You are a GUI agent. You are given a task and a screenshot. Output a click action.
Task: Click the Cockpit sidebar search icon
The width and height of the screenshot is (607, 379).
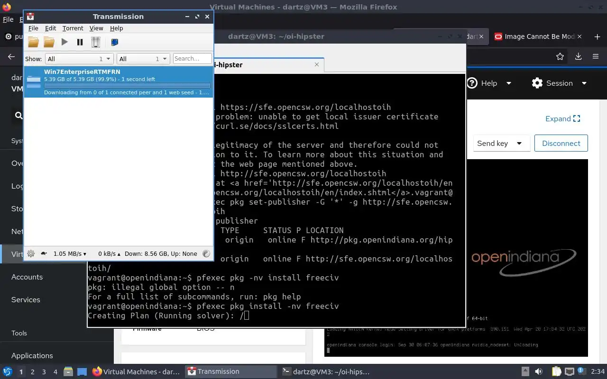(x=18, y=115)
